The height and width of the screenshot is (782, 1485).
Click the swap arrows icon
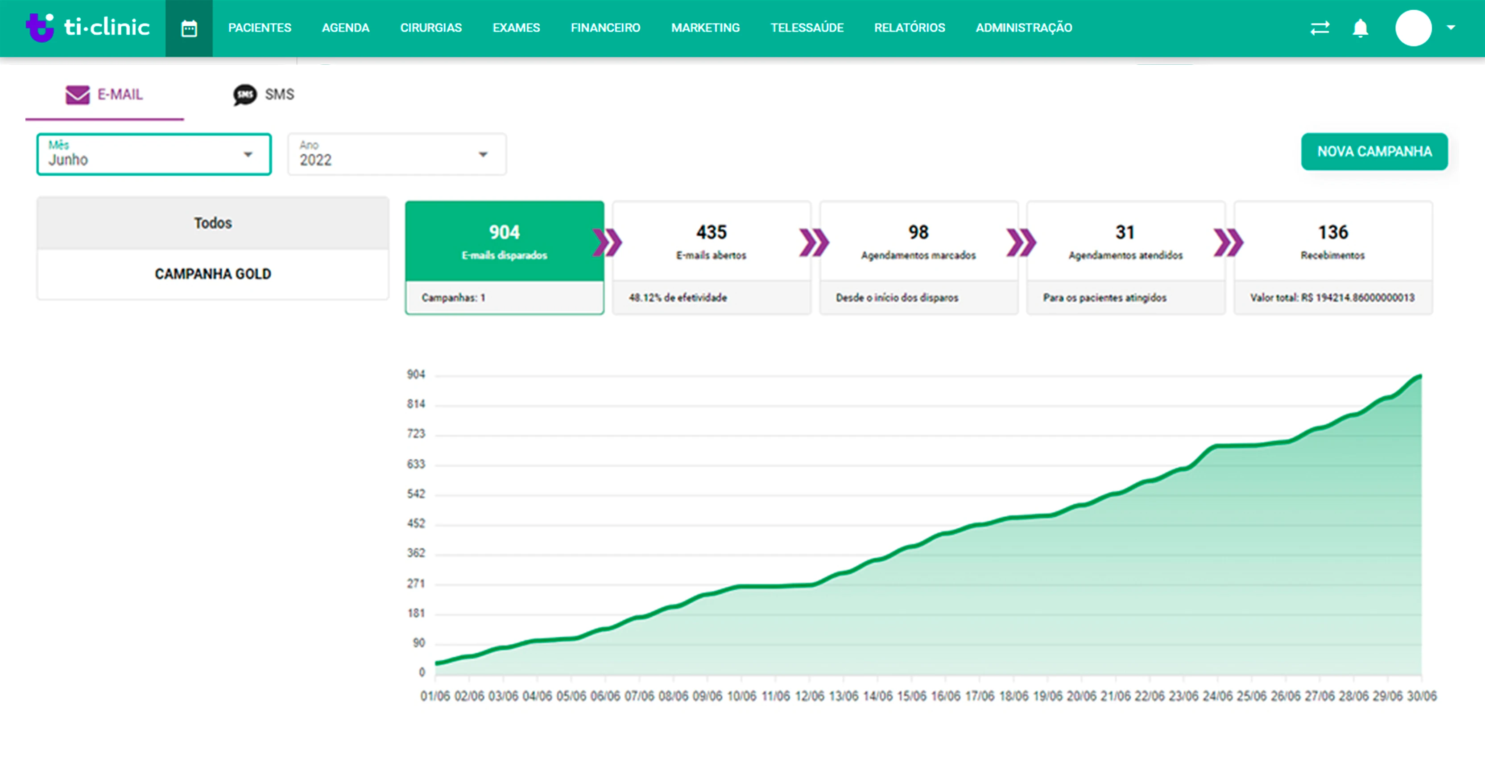point(1320,28)
